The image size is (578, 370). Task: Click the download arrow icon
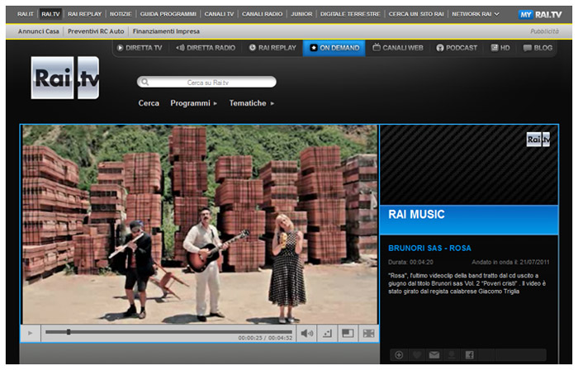pyautogui.click(x=452, y=355)
